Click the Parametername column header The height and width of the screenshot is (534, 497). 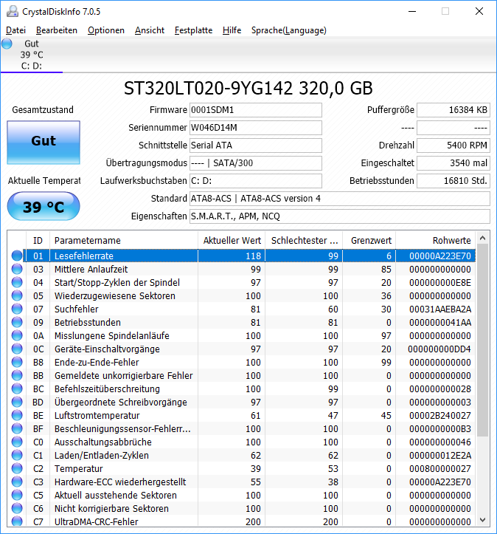point(124,241)
